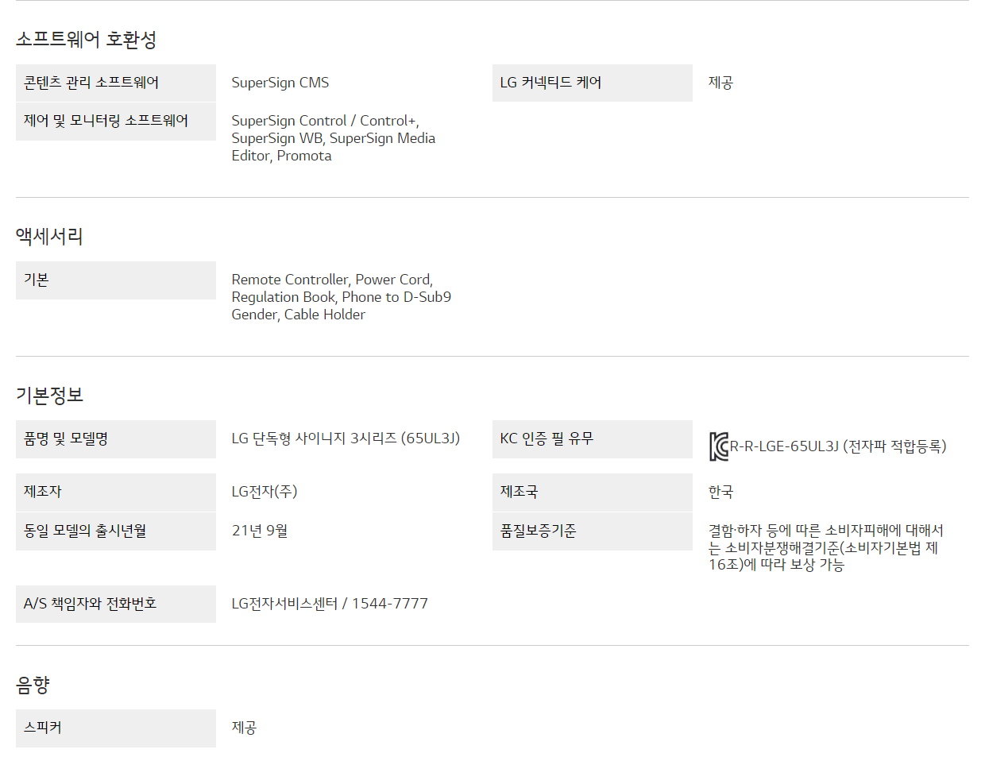Click the Remote Controller accessories description
This screenshot has height=761, width=985.
click(x=341, y=297)
